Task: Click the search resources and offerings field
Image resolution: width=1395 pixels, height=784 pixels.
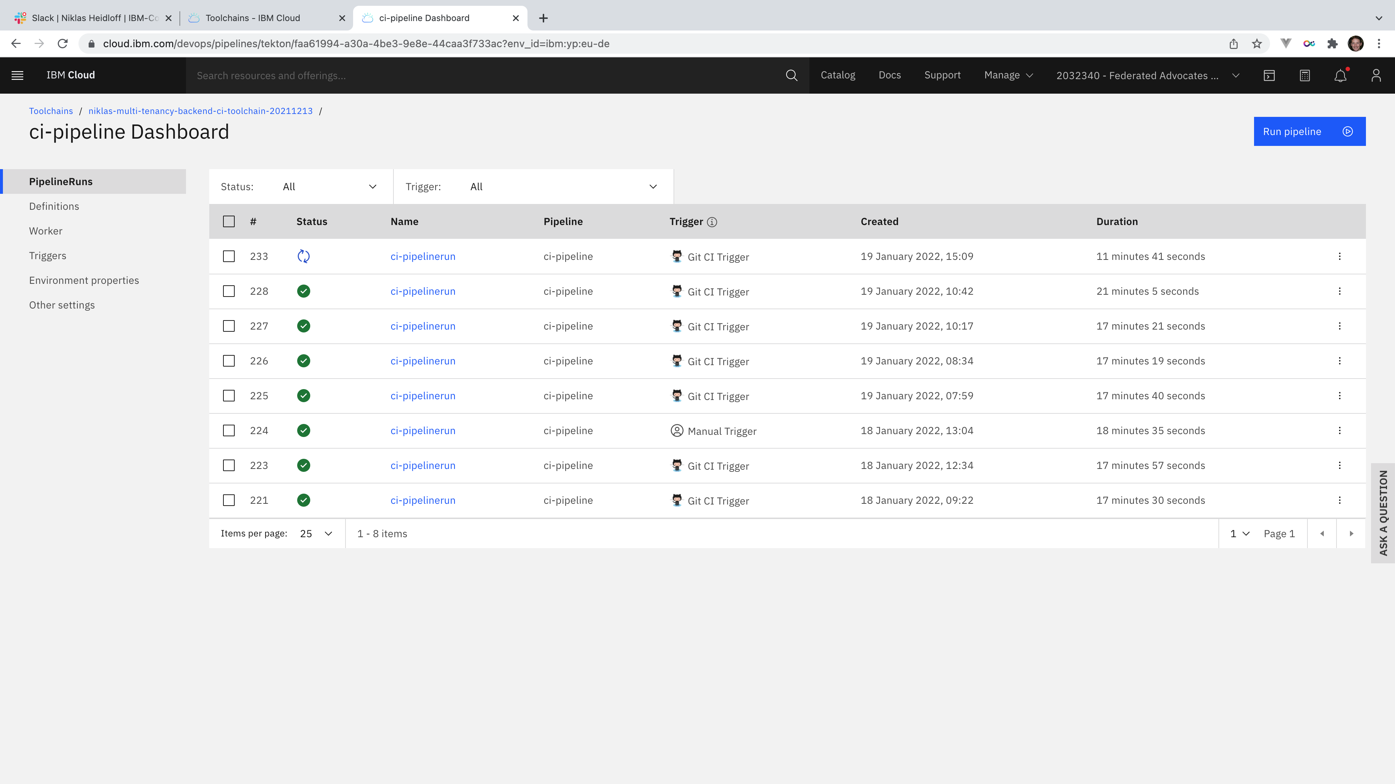Action: (488, 75)
